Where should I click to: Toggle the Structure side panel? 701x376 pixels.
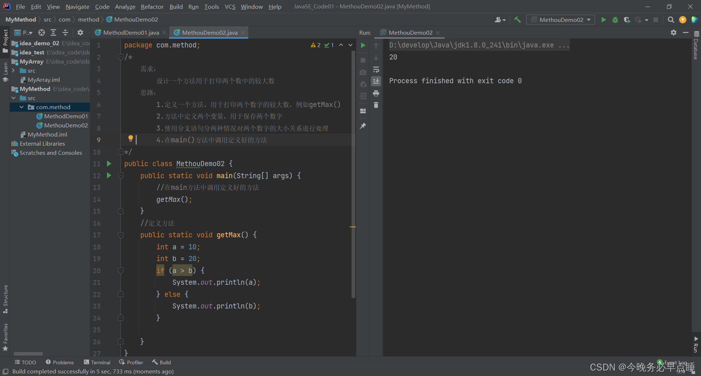pyautogui.click(x=5, y=299)
